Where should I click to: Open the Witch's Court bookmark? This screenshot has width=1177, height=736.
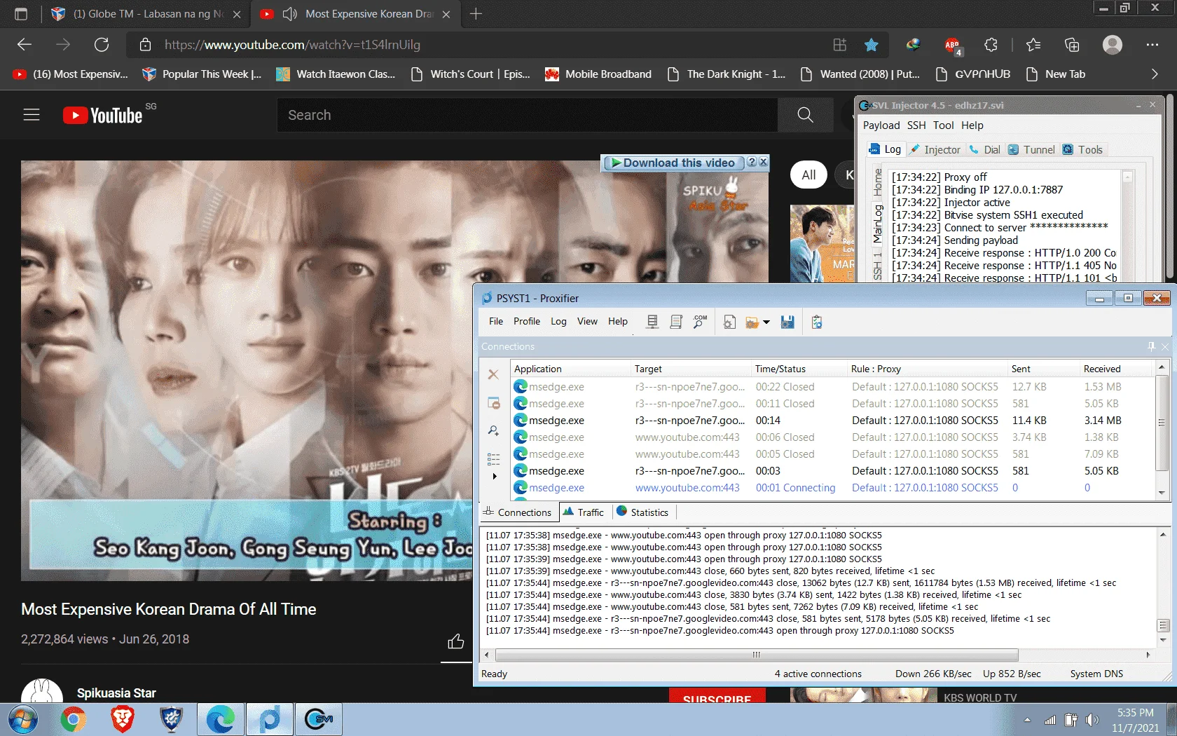tap(471, 74)
